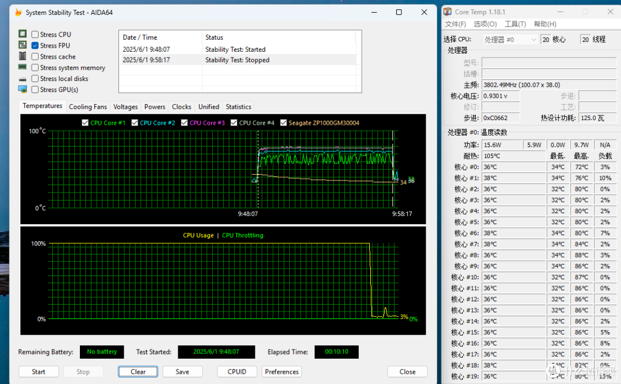
Task: Open the processor selection dropdown in Core Temp
Action: point(510,40)
